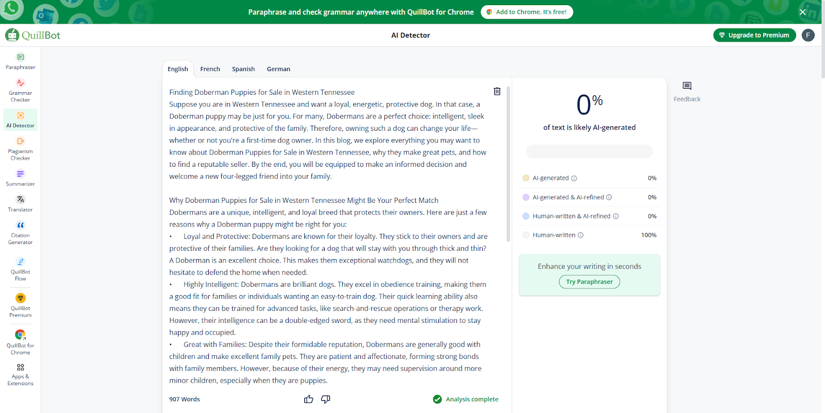Select Human-written & AI-refined color dot
825x413 pixels.
pos(526,216)
